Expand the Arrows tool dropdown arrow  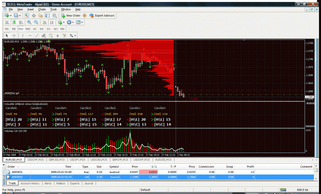point(75,36)
